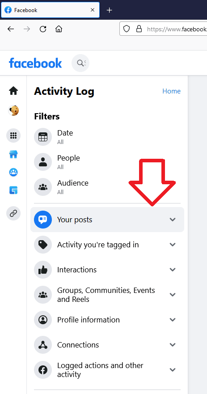
Task: Open the Marketplace storefront icon
Action: point(13,154)
